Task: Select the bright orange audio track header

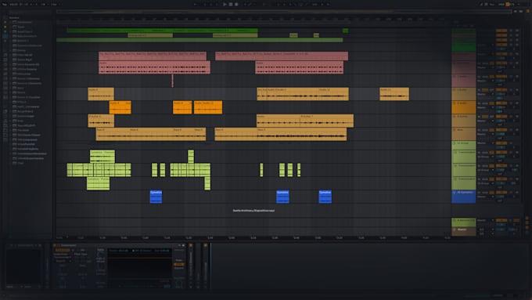Action: (x=463, y=107)
